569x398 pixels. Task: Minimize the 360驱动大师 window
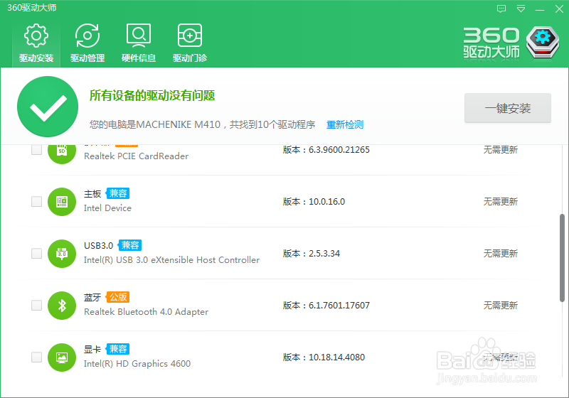click(540, 9)
